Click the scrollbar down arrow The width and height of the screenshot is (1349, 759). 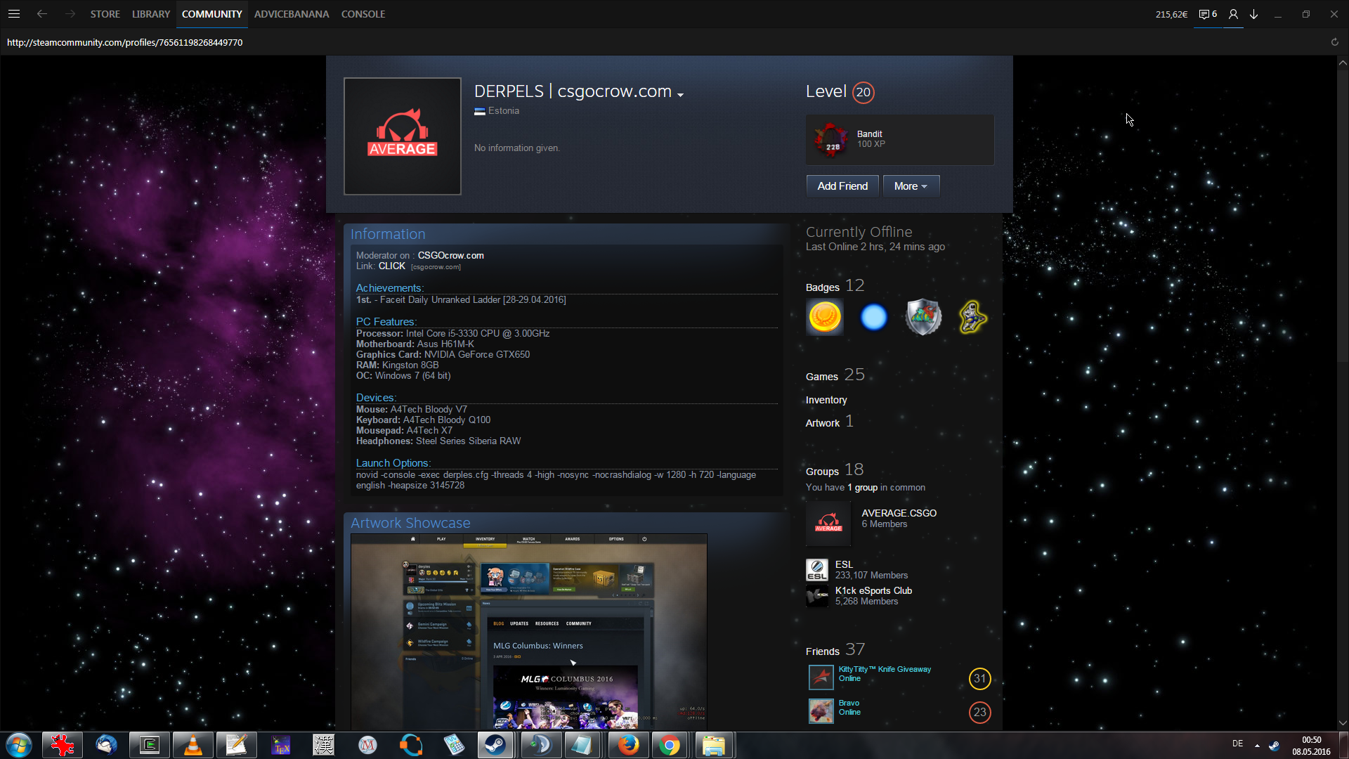(1343, 722)
